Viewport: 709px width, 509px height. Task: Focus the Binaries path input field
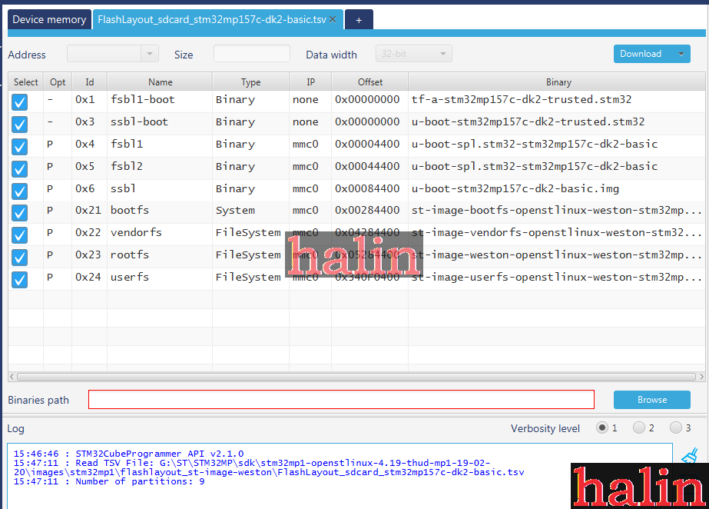coord(341,399)
